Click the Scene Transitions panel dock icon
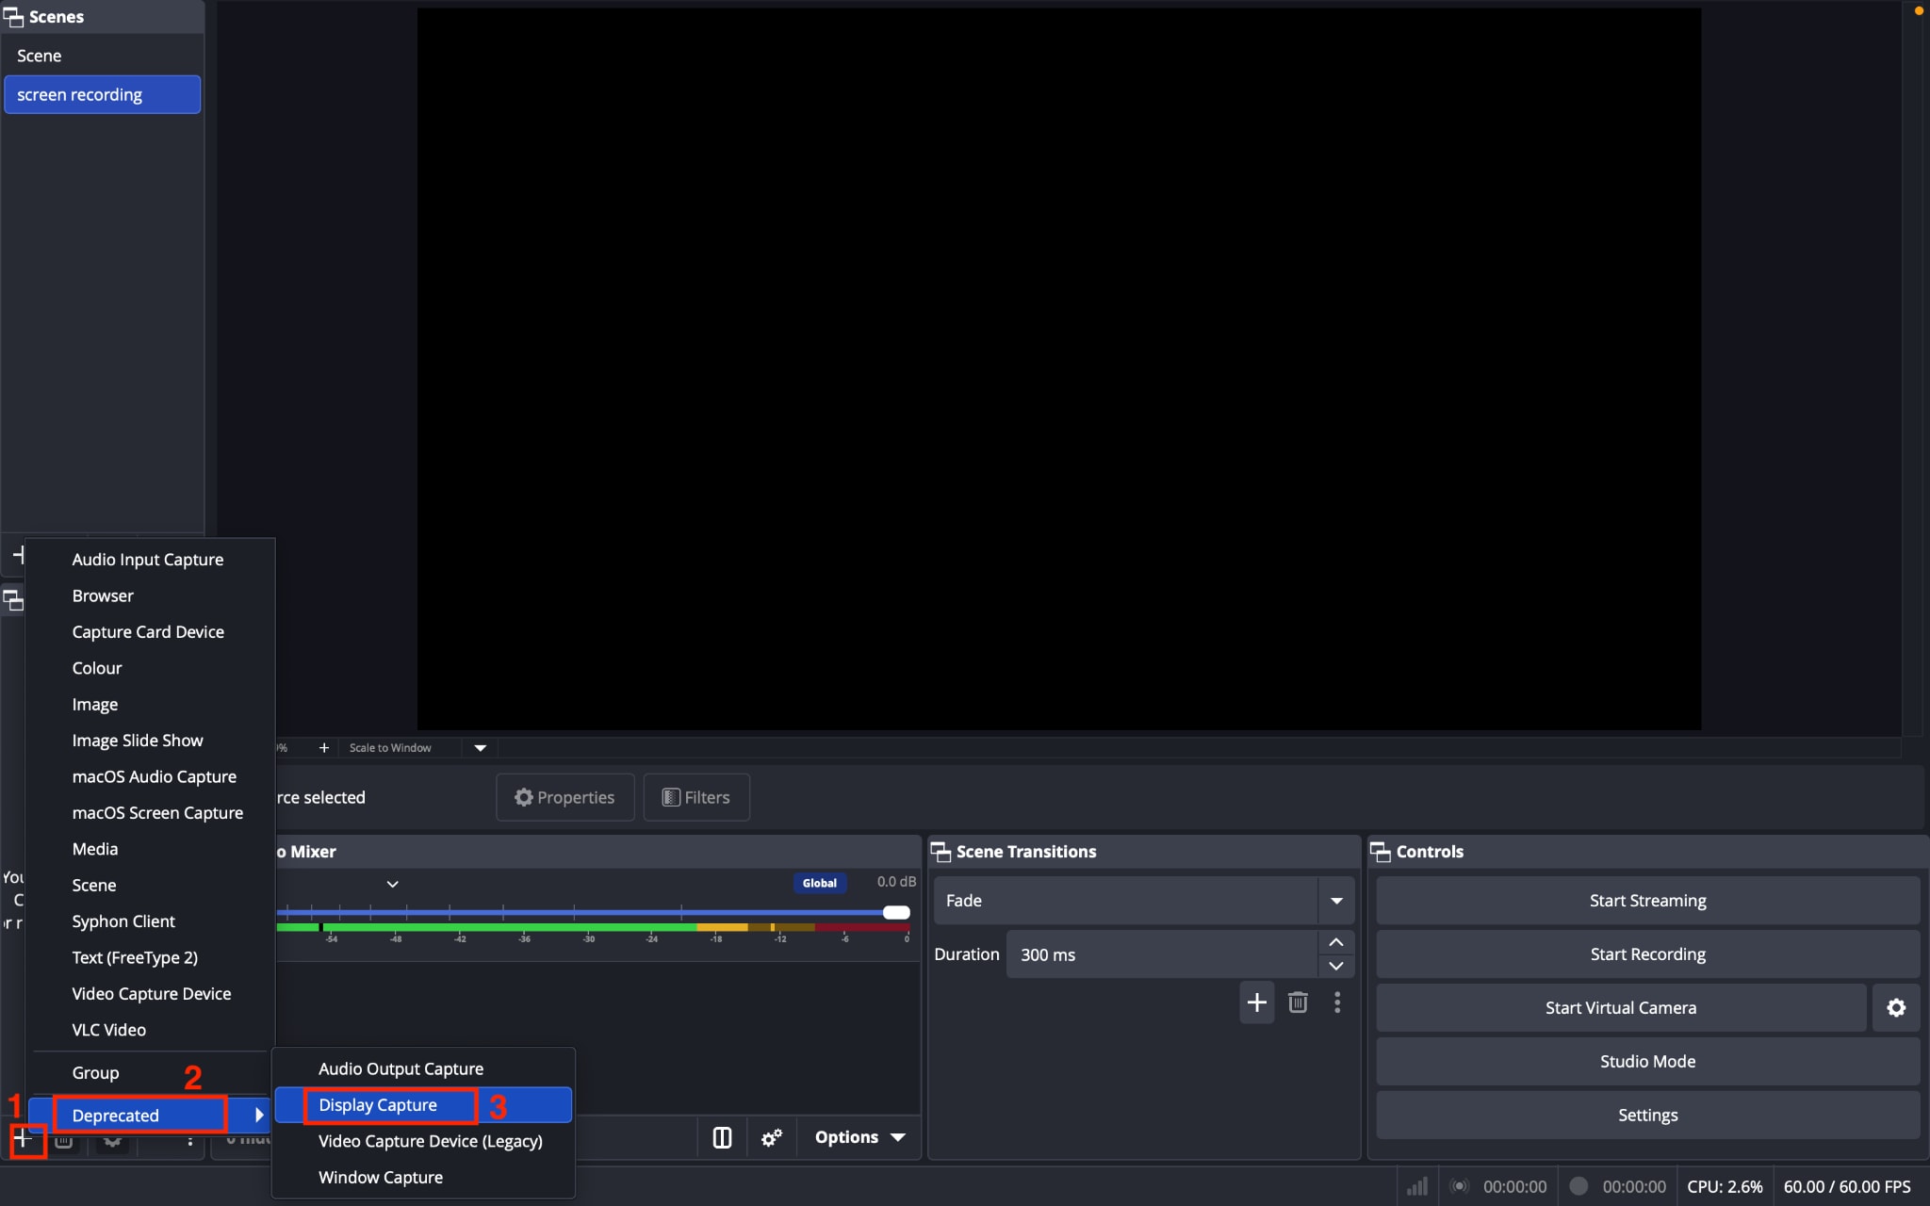The height and width of the screenshot is (1206, 1930). click(940, 852)
